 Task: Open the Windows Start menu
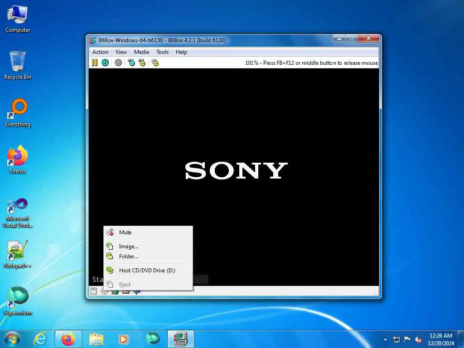coord(12,339)
